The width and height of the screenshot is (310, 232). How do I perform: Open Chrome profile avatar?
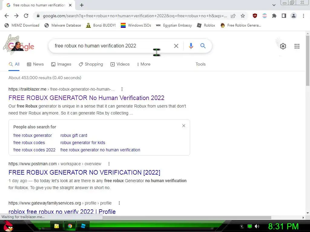coord(294,16)
